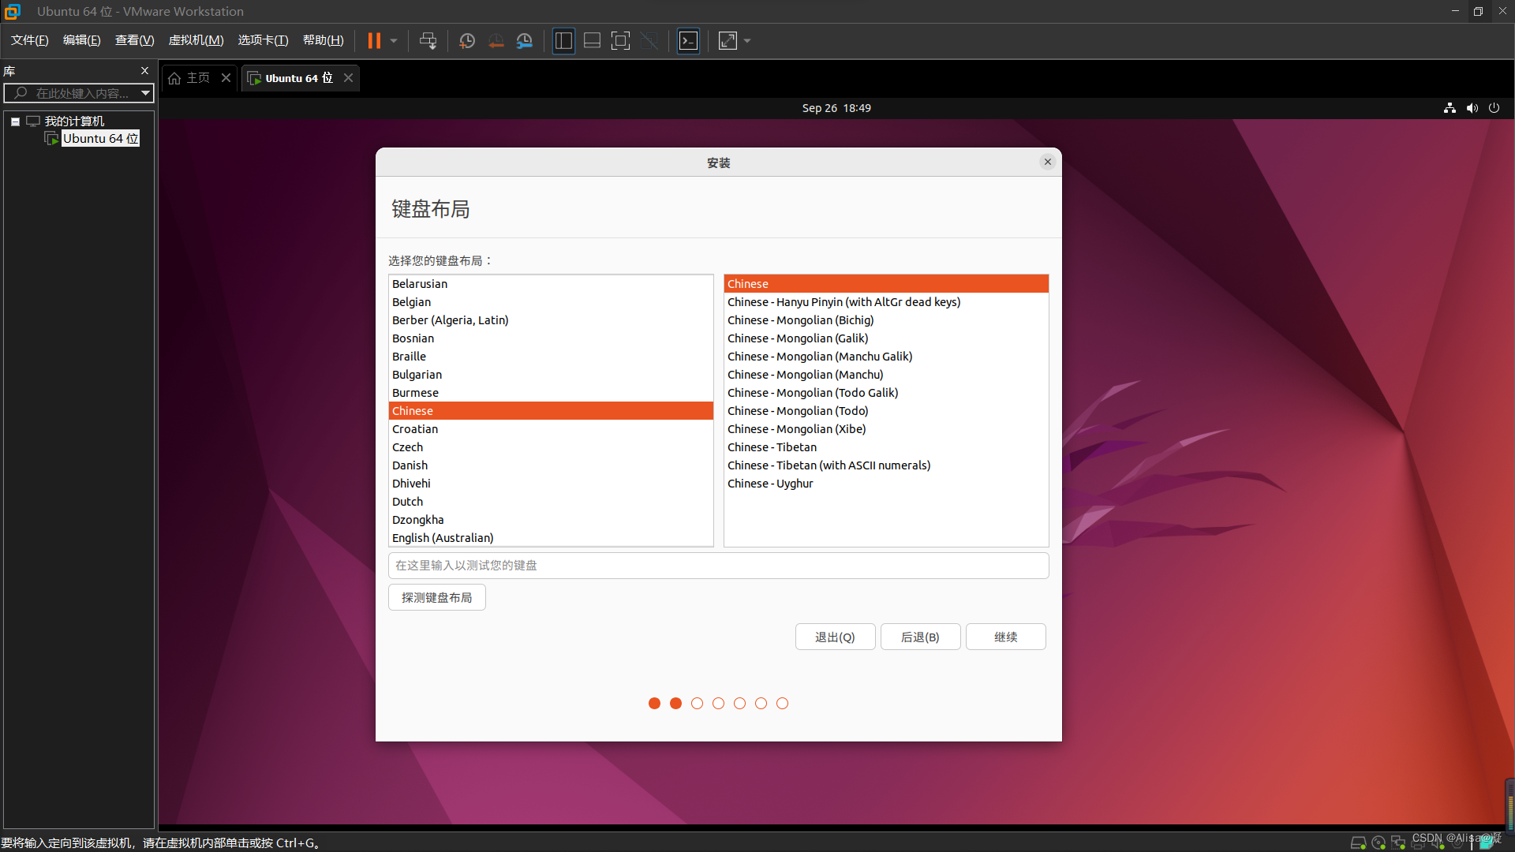Enter full screen mode icon
Image resolution: width=1515 pixels, height=852 pixels.
621,41
